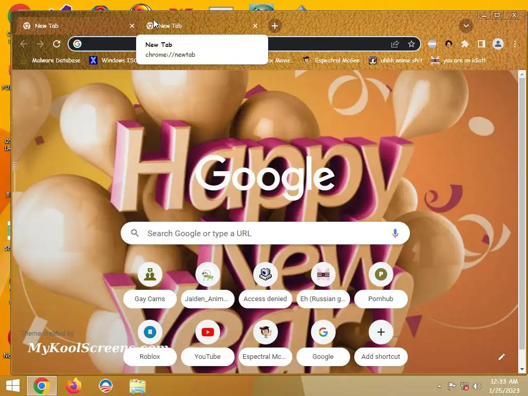Screen dimensions: 528x396
Task: Click Chrome icon in the taskbar
Action: 42,386
